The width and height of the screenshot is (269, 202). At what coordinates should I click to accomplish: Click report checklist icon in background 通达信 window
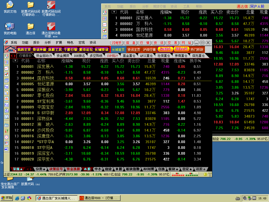(x=105, y=12)
